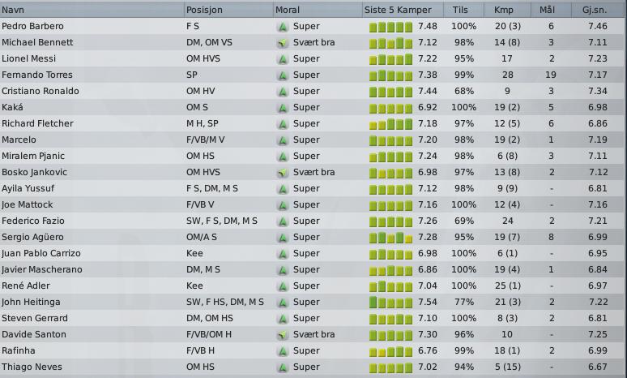Open player name Kaká

[12, 107]
